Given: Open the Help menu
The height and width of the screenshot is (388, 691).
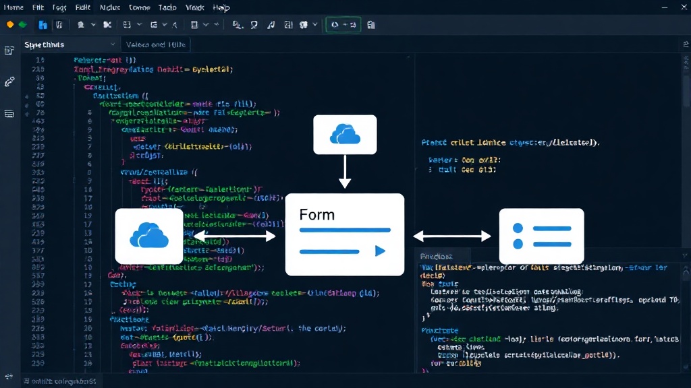Looking at the screenshot, I should point(221,7).
